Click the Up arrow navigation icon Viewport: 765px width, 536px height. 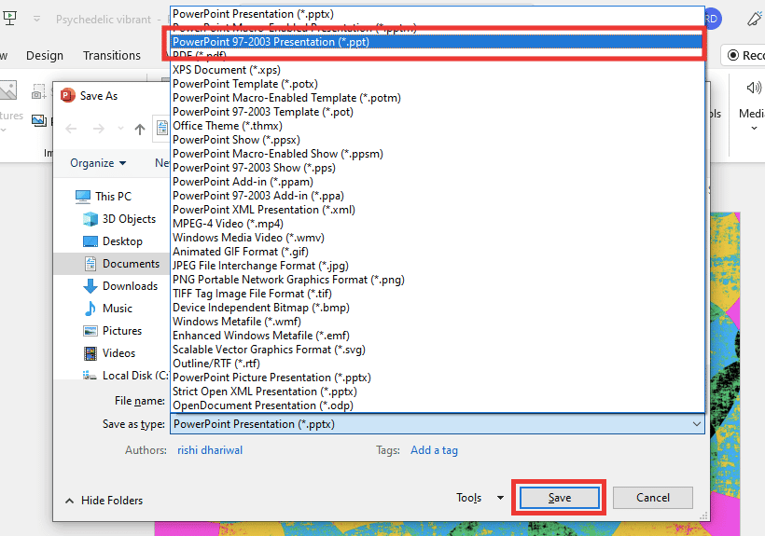(x=140, y=130)
